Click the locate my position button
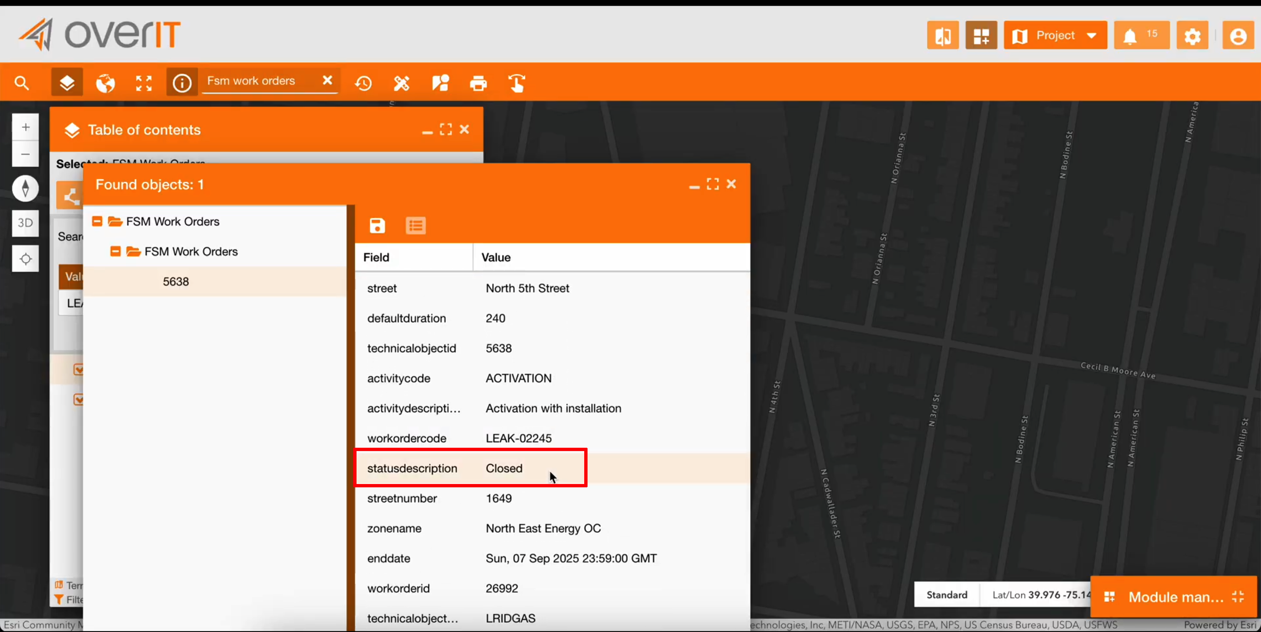Viewport: 1261px width, 632px height. pyautogui.click(x=25, y=258)
